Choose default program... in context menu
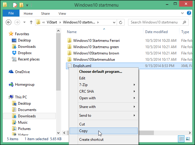The width and height of the screenshot is (195, 145). click(x=100, y=72)
